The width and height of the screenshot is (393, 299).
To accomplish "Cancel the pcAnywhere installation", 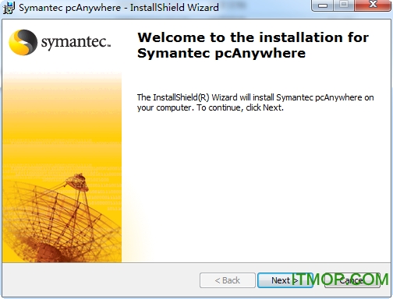I will pos(352,280).
